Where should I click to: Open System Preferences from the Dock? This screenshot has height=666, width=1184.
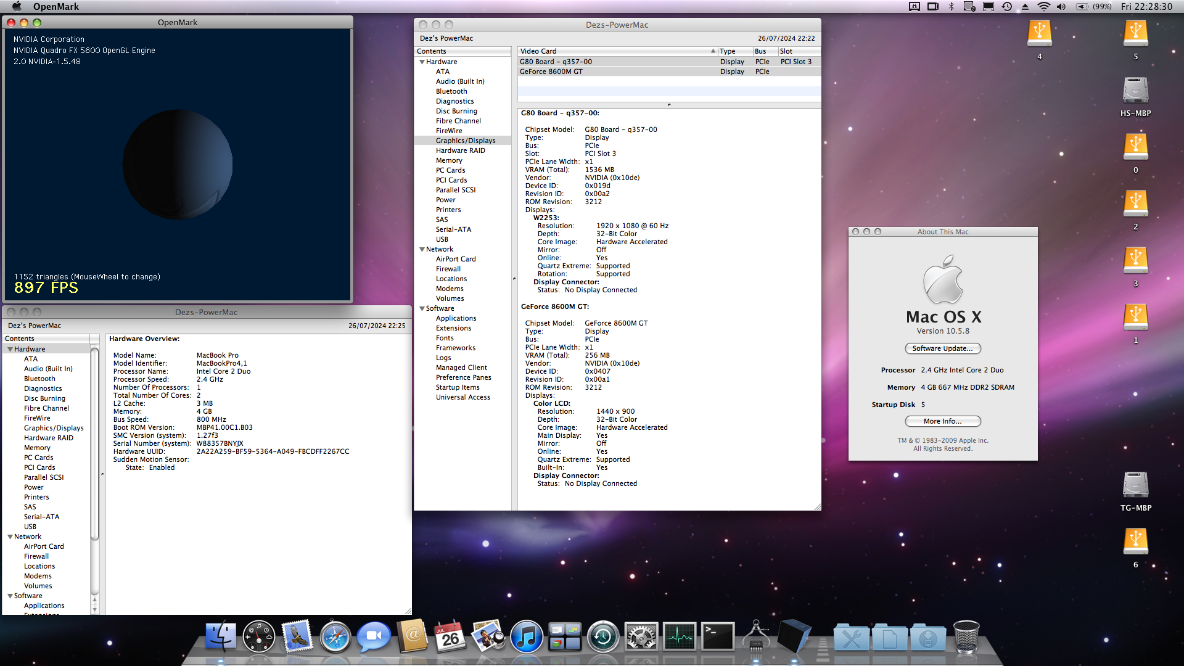(x=641, y=636)
